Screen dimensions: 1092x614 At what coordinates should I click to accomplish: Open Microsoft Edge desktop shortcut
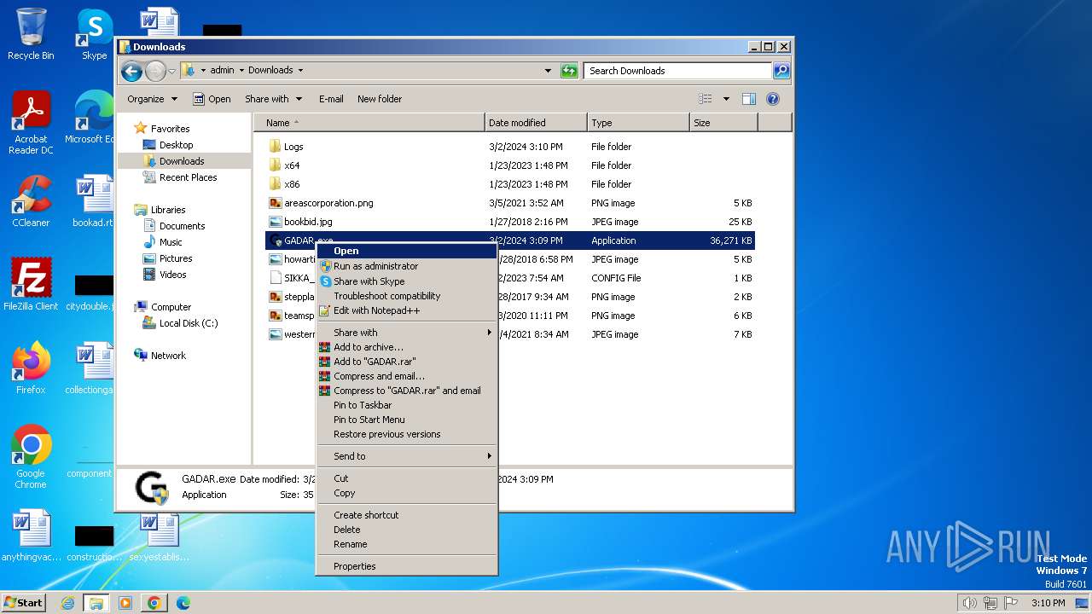point(92,118)
